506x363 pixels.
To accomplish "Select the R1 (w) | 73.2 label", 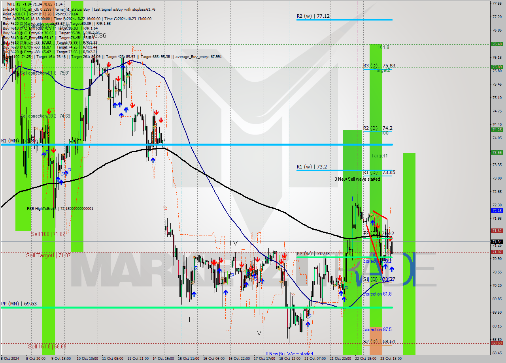I will click(312, 167).
